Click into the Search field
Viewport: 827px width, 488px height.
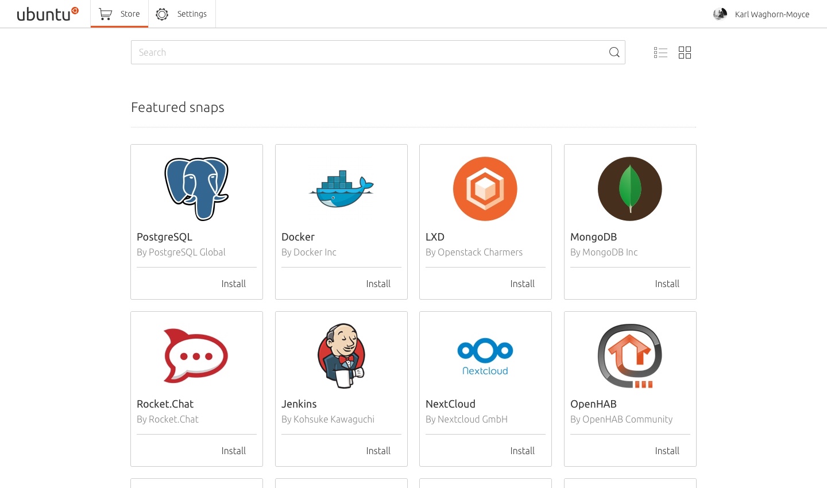pyautogui.click(x=378, y=52)
